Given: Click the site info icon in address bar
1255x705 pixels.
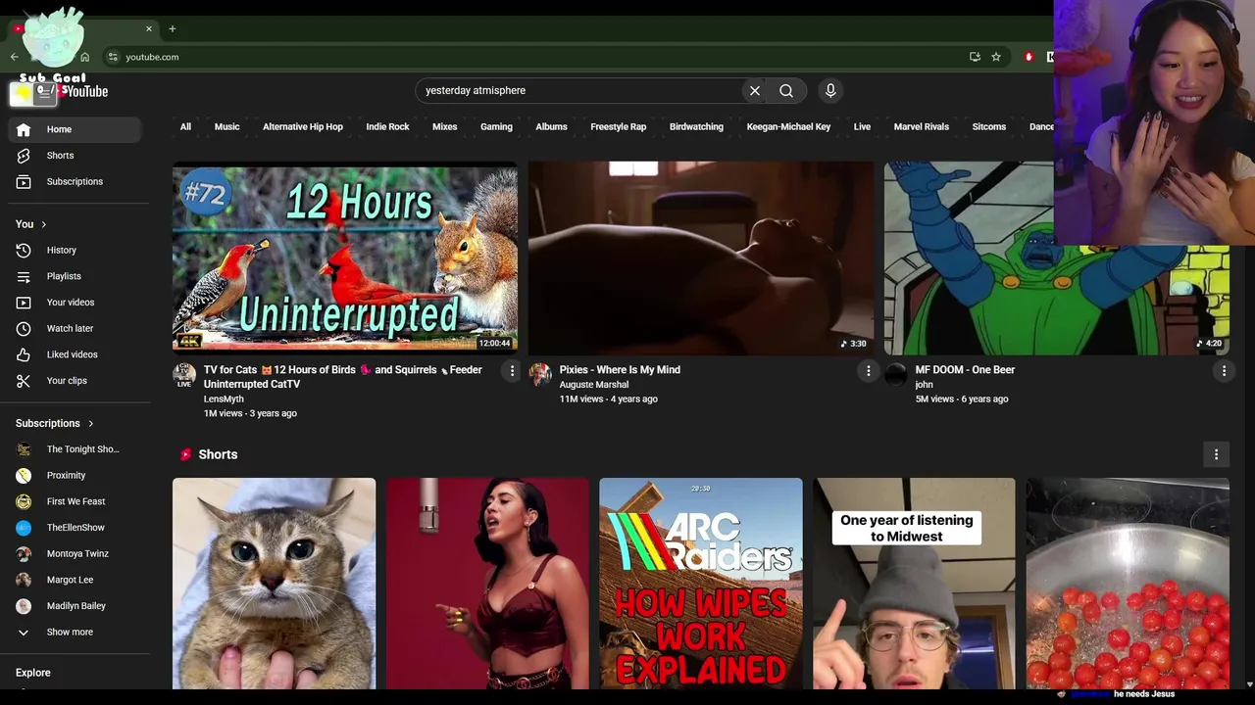Looking at the screenshot, I should 113,57.
